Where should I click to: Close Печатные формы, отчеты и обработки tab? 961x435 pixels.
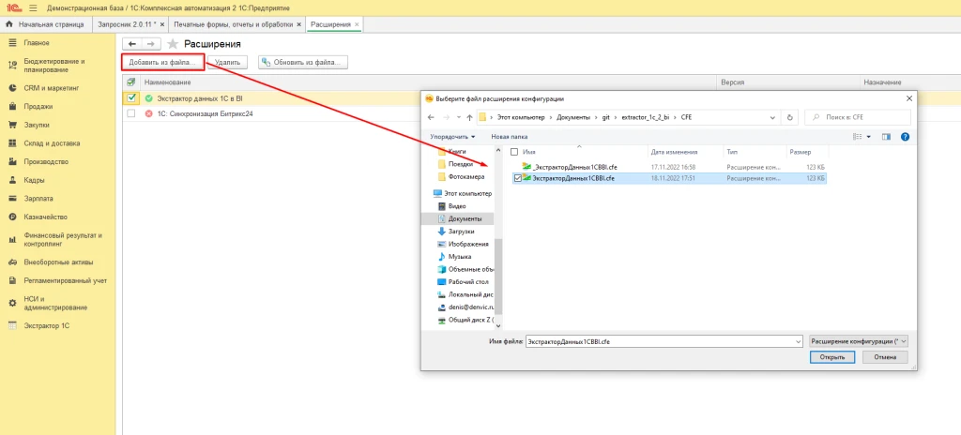[298, 24]
